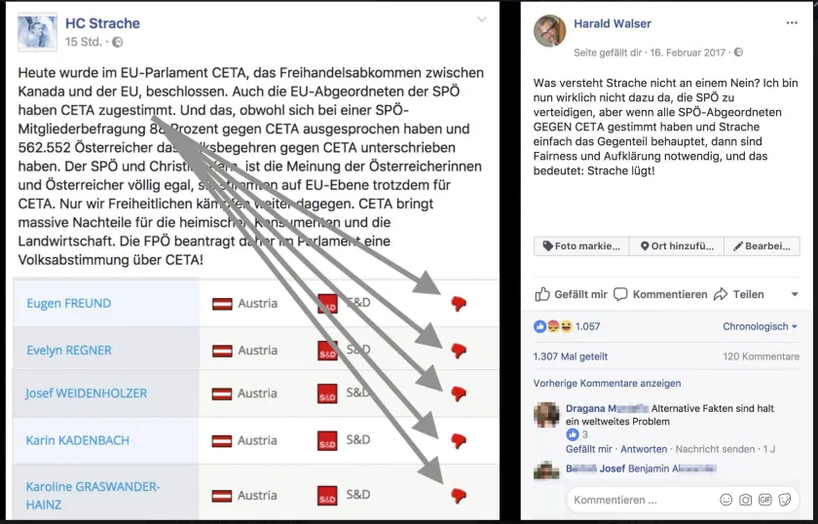Click the 'Bearbei...' edit button
Viewport: 818px width, 524px height.
pyautogui.click(x=762, y=245)
